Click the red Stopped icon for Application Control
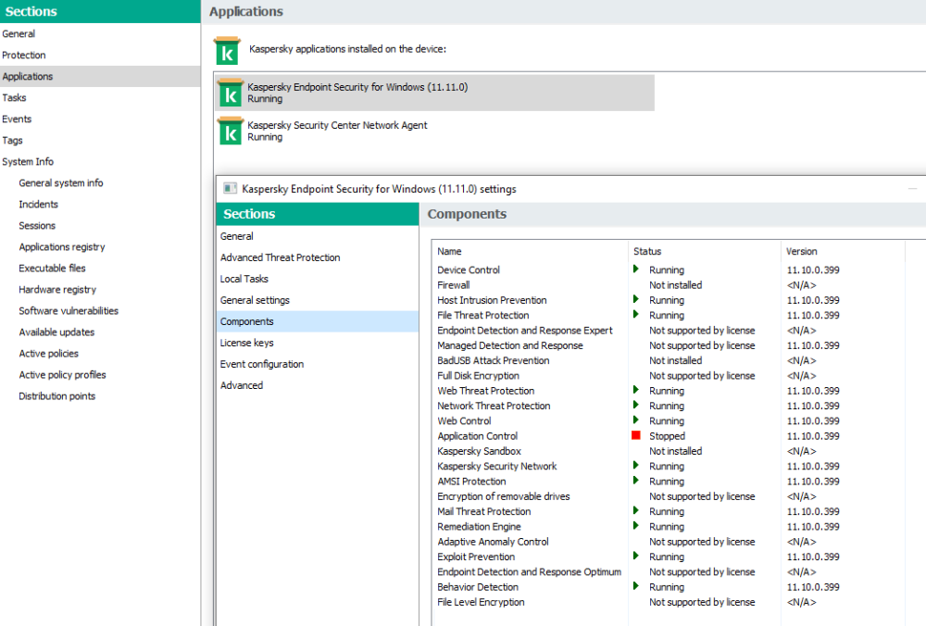 point(636,436)
